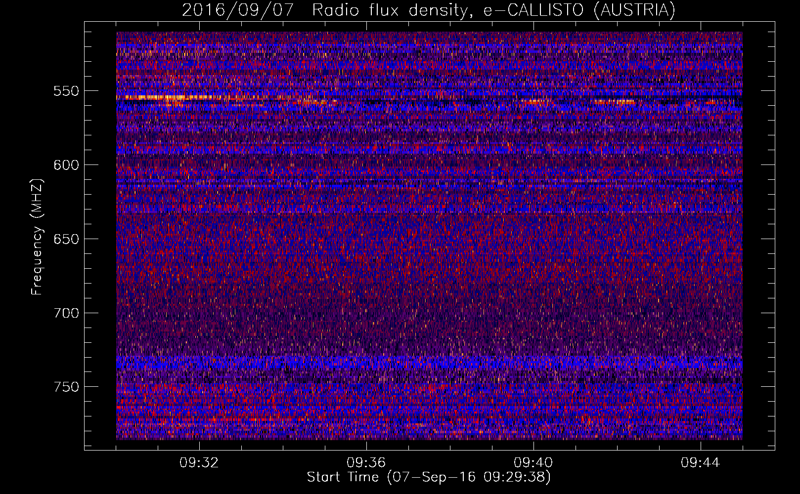
Task: Click the 09:36 time tick label
Action: [366, 463]
